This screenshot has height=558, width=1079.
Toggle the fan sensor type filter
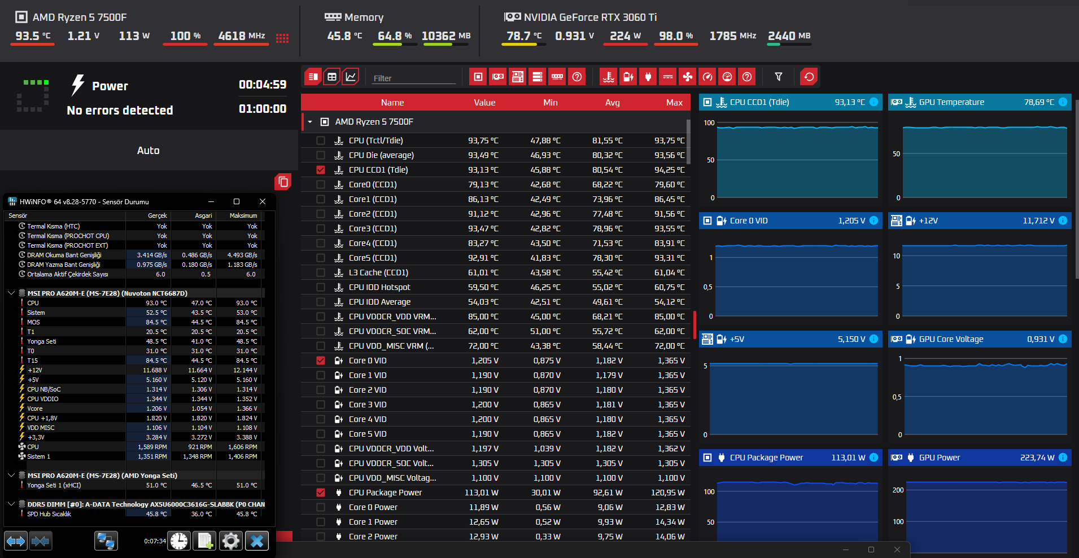coord(688,77)
